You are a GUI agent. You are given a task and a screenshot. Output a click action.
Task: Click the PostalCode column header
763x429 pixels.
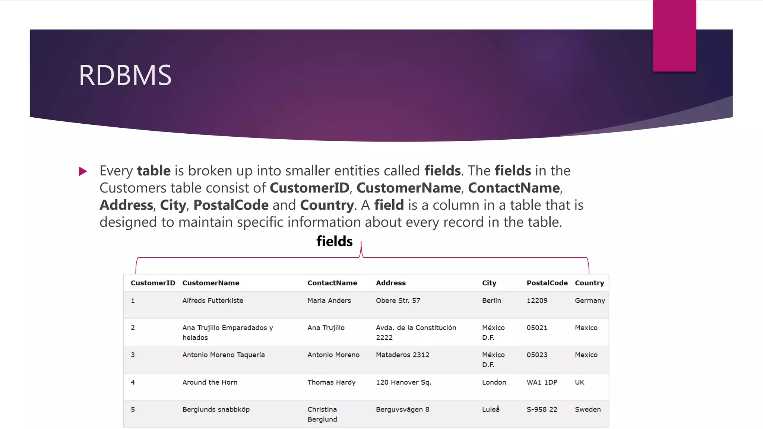(547, 283)
